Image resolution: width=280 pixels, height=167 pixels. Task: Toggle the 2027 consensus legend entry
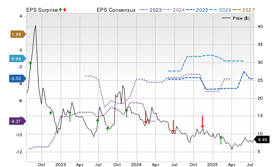[x=243, y=10]
